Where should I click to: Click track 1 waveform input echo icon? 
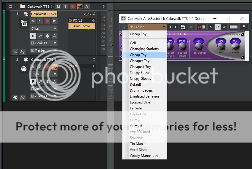[x=55, y=21]
